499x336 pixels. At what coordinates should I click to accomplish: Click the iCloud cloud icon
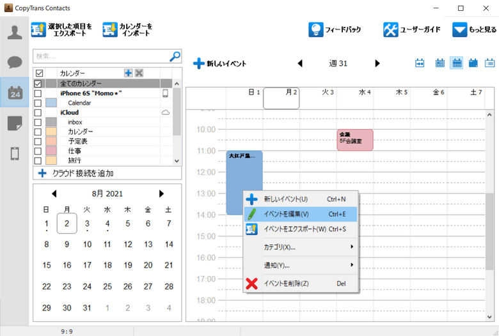click(166, 112)
